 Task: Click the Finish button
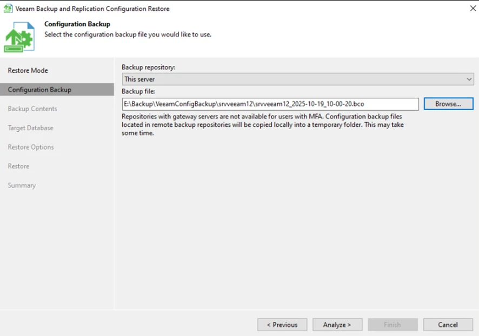pos(392,325)
